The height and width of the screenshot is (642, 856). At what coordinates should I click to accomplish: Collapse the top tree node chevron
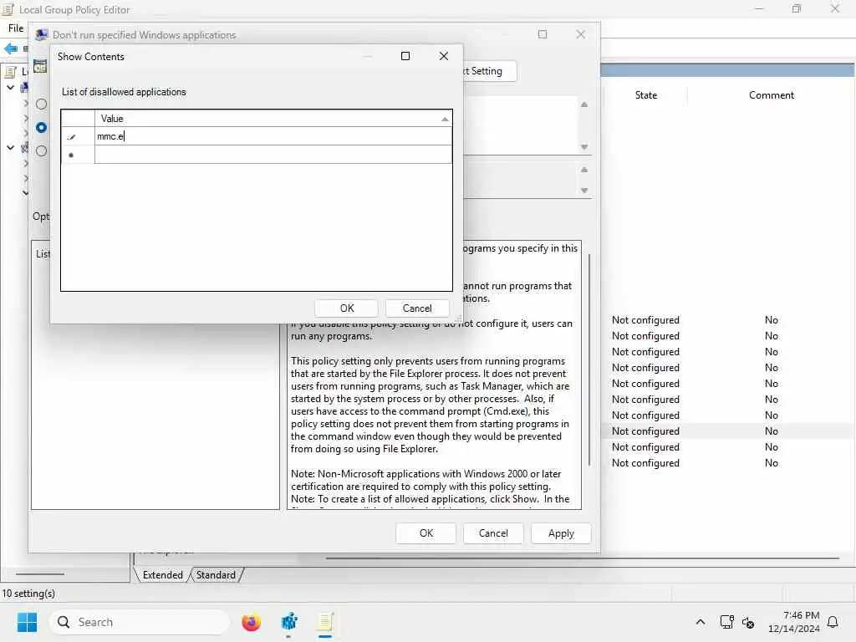(10, 87)
